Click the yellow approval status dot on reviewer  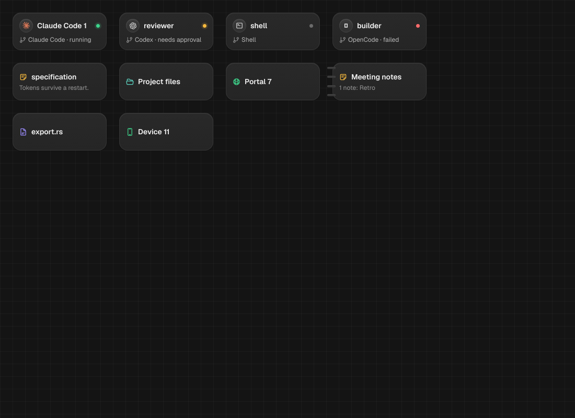[204, 26]
